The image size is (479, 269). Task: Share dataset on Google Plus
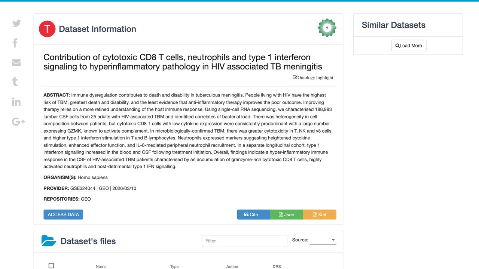[x=18, y=121]
